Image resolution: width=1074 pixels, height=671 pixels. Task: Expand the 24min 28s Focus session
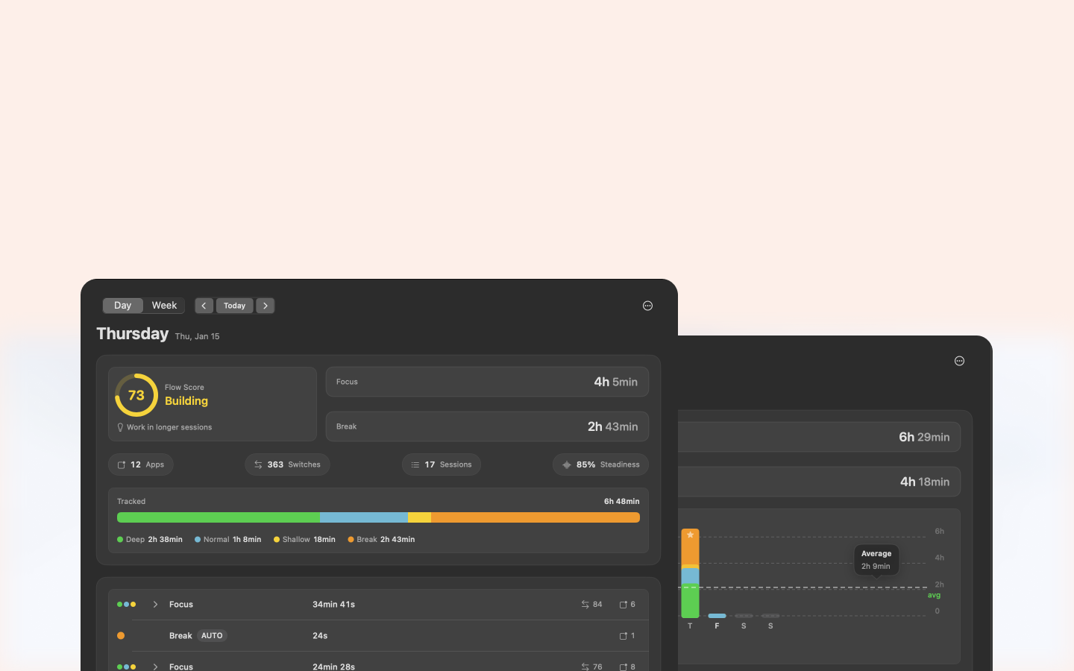coord(155,667)
